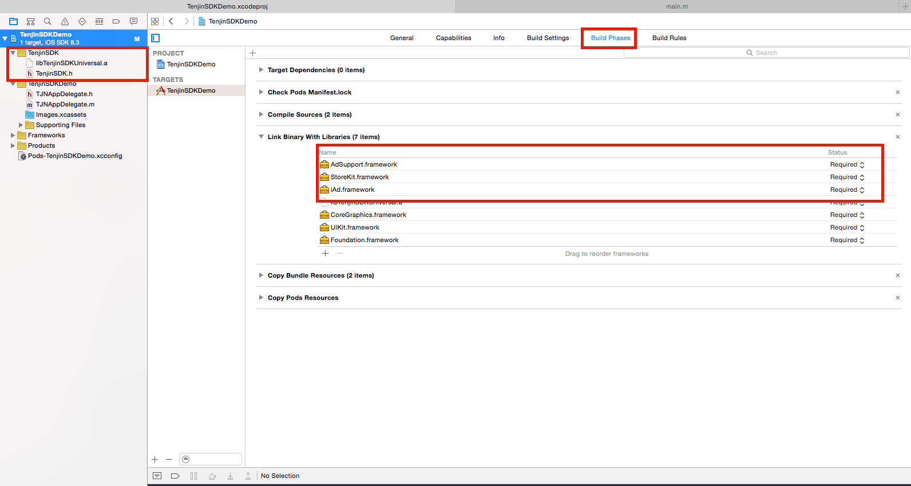Image resolution: width=911 pixels, height=486 pixels.
Task: Delete the Link Binary With Libraries phase
Action: coord(898,137)
